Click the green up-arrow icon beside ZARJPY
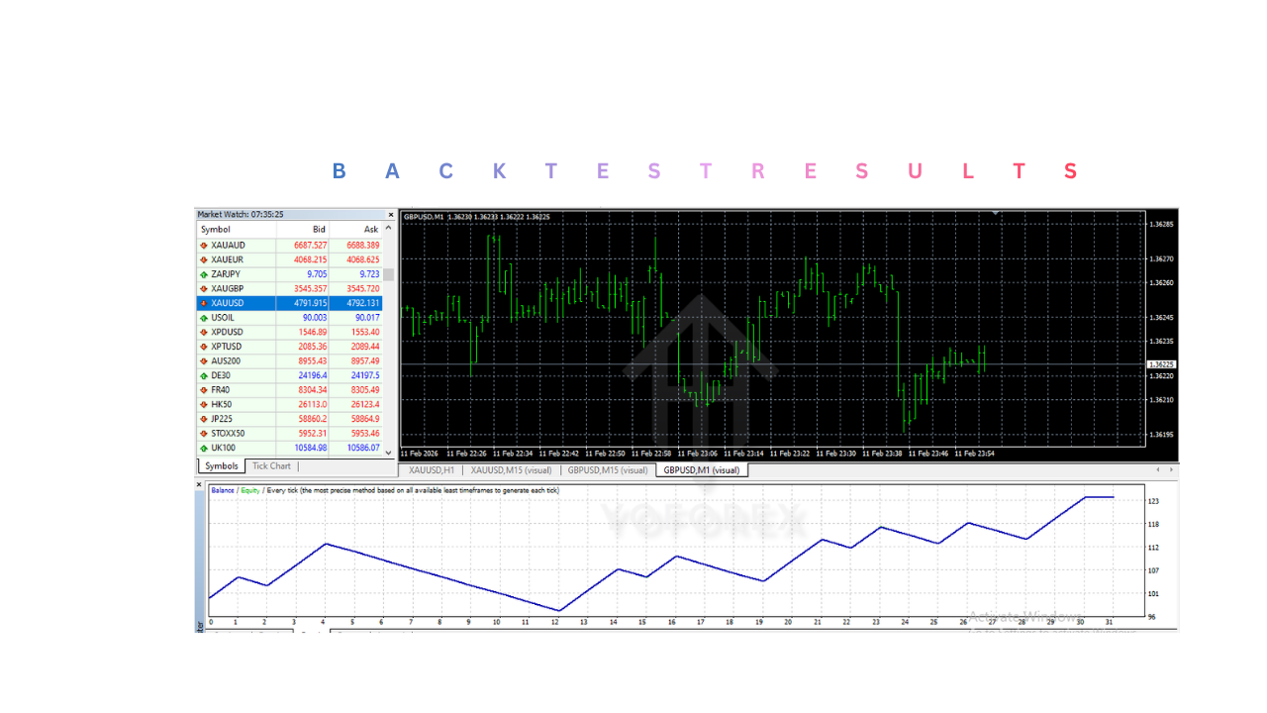This screenshot has height=713, width=1267. click(x=204, y=274)
